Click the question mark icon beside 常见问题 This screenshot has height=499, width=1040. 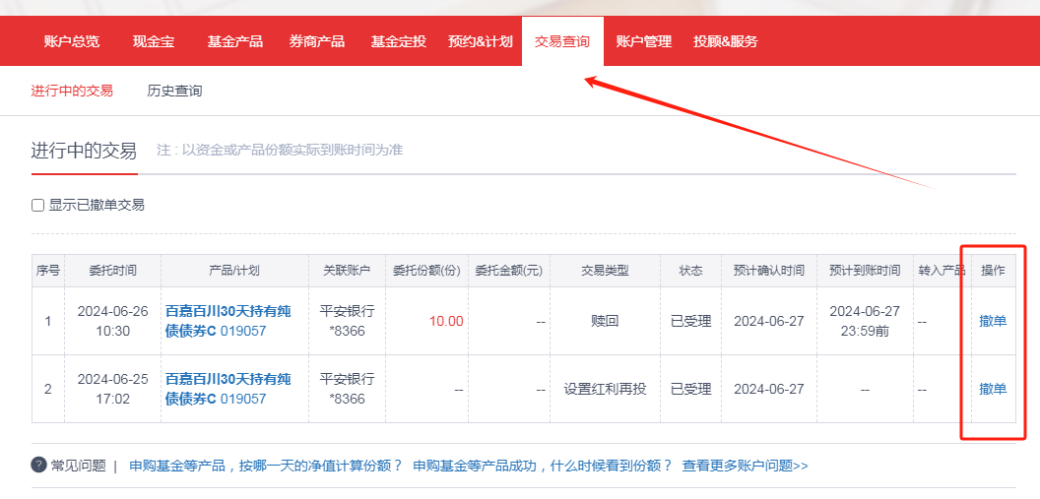click(x=39, y=465)
